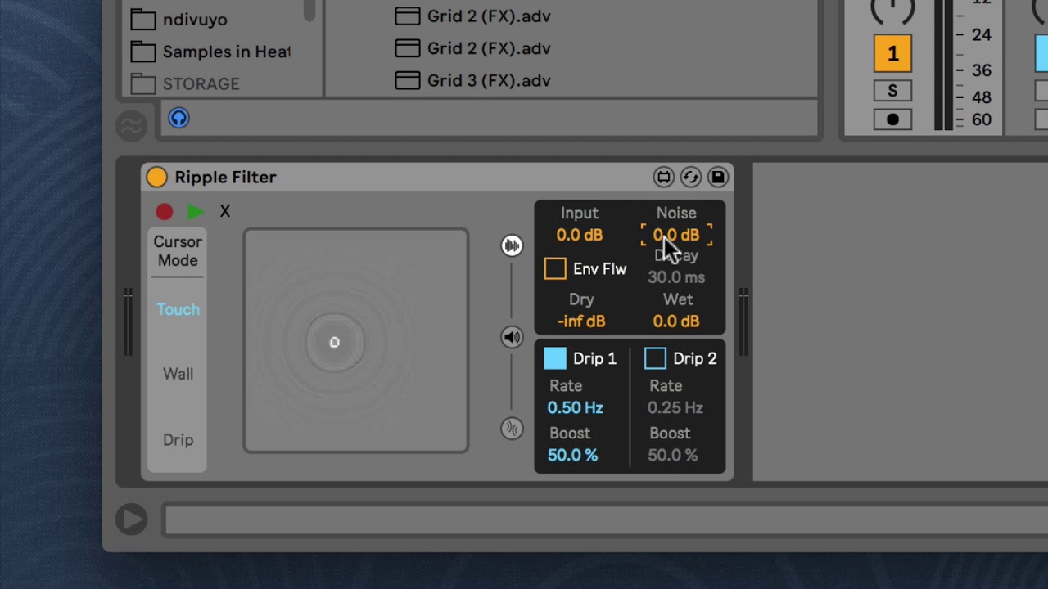This screenshot has width=1048, height=589.
Task: Toggle track 1 activator button
Action: click(892, 54)
